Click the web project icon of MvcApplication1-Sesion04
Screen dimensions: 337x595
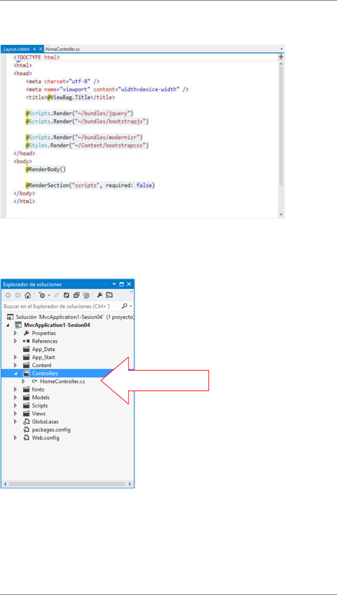coord(18,325)
